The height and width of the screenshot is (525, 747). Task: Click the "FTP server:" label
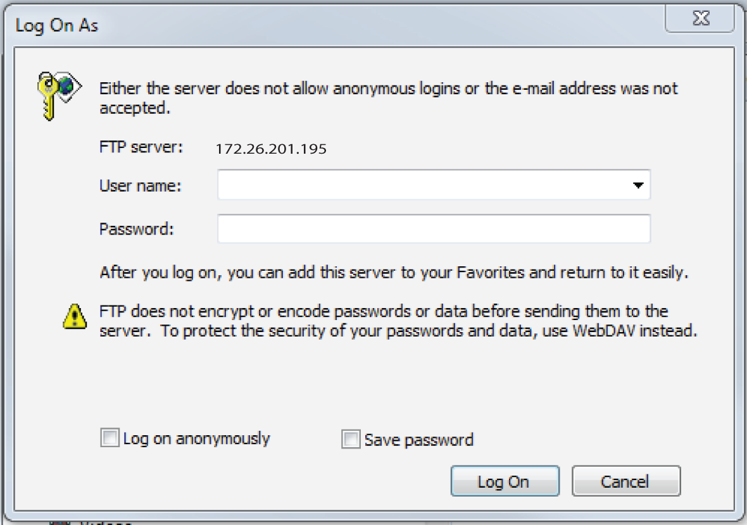(141, 148)
